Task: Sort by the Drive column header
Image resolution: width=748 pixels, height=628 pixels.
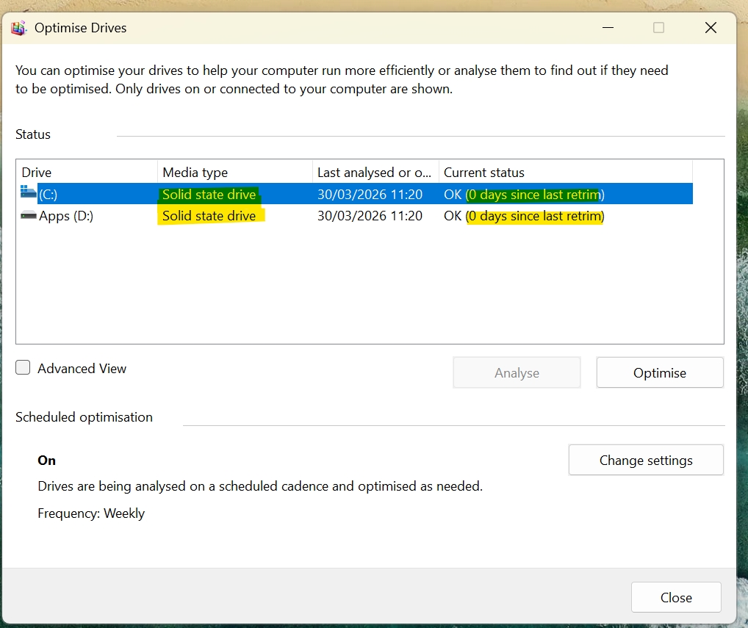Action: (37, 173)
